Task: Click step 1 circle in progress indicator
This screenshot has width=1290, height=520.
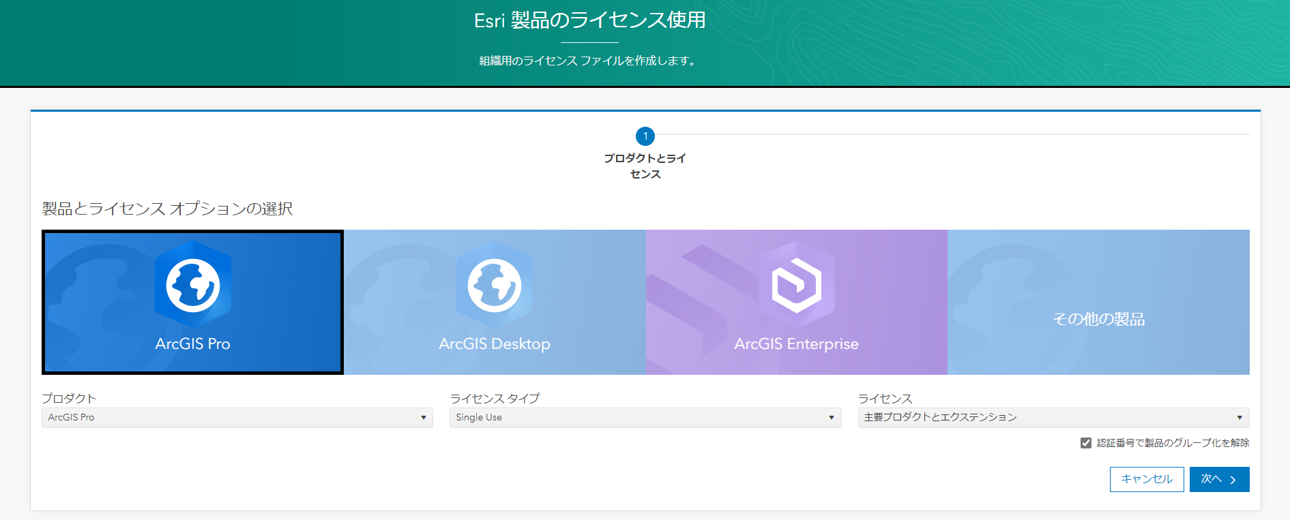Action: pos(645,136)
